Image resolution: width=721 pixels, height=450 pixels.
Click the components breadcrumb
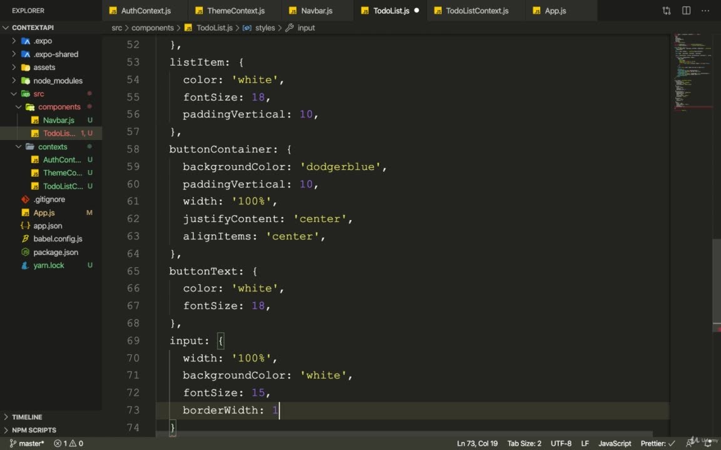pos(153,28)
